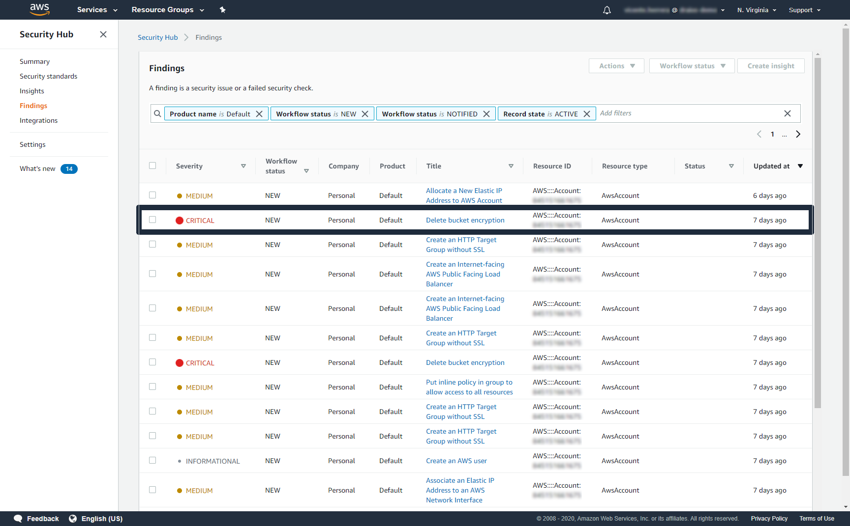Screen dimensions: 850x526
Task: Check the second CRITICAL Delete bucket encryption row
Action: [x=152, y=362]
